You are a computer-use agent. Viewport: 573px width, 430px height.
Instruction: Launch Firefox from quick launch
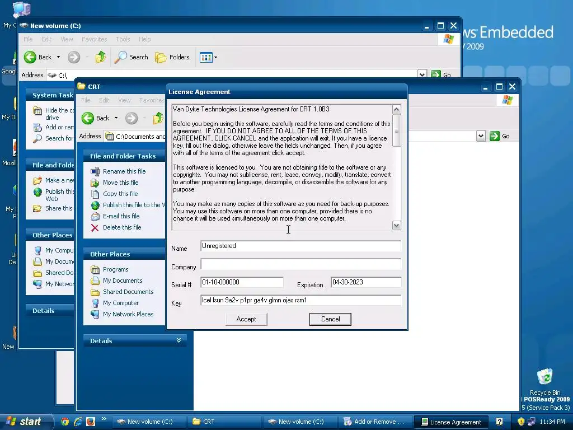(x=90, y=422)
